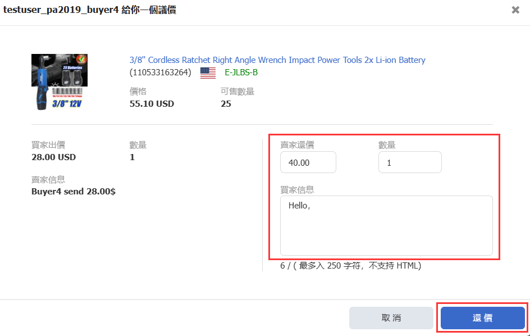
Task: Click the seller 數量 quantity input box
Action: (409, 162)
